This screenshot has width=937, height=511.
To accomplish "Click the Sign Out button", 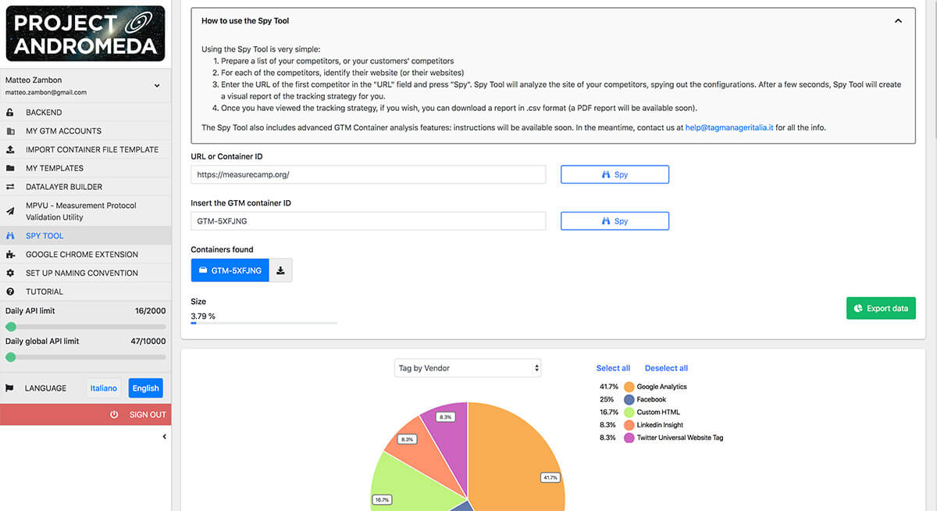I will click(x=85, y=415).
